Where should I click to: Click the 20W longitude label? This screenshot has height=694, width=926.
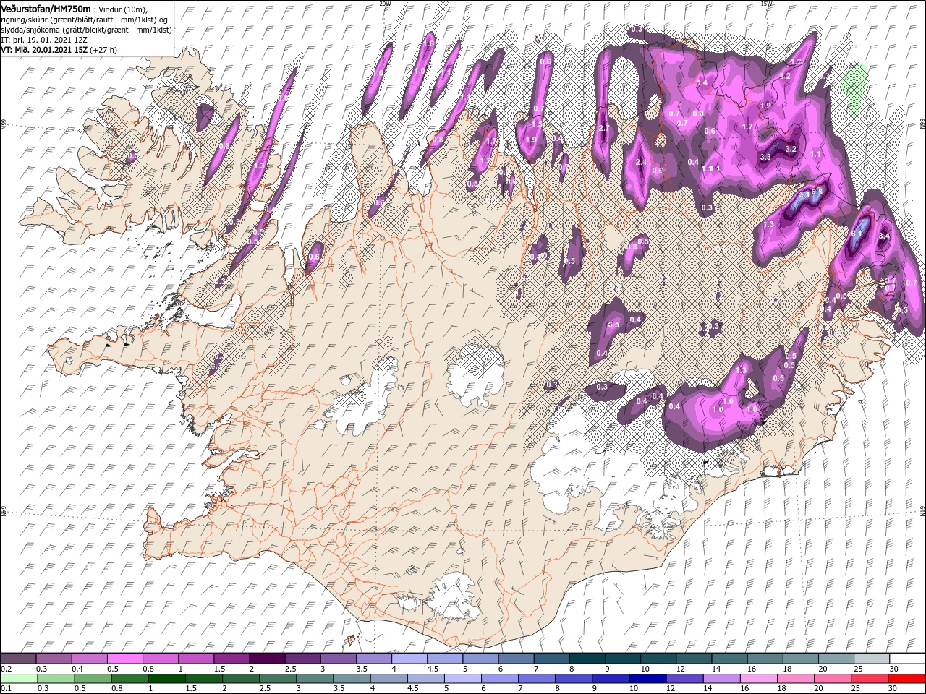tap(385, 3)
